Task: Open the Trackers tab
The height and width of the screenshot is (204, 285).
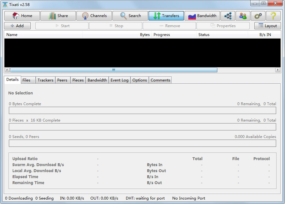Action: coord(45,80)
